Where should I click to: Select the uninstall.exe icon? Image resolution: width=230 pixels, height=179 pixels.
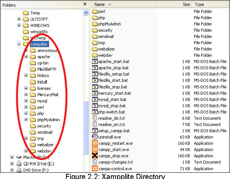point(95,137)
